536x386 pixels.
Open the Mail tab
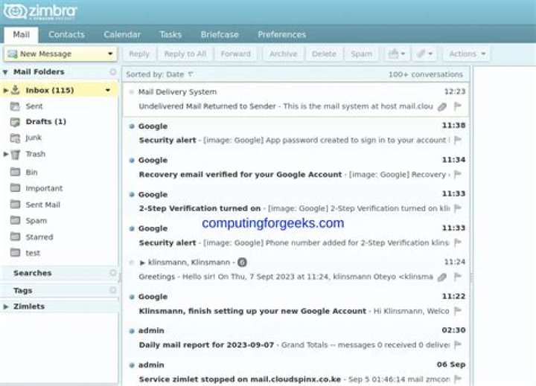pyautogui.click(x=21, y=34)
